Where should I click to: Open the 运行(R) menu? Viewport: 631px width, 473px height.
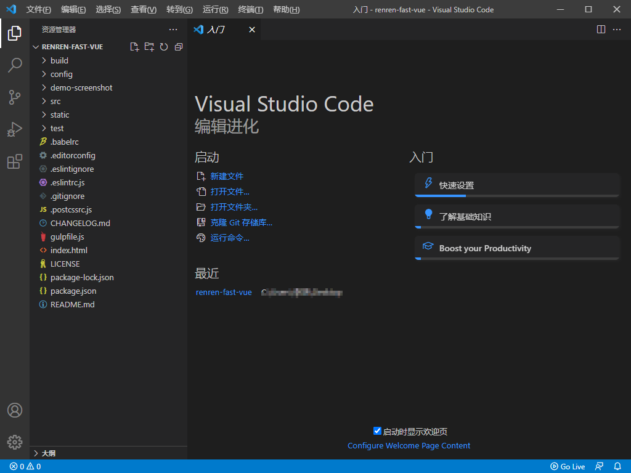(215, 9)
